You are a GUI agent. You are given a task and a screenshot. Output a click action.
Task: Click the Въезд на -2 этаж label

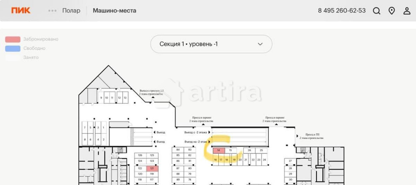(196, 142)
